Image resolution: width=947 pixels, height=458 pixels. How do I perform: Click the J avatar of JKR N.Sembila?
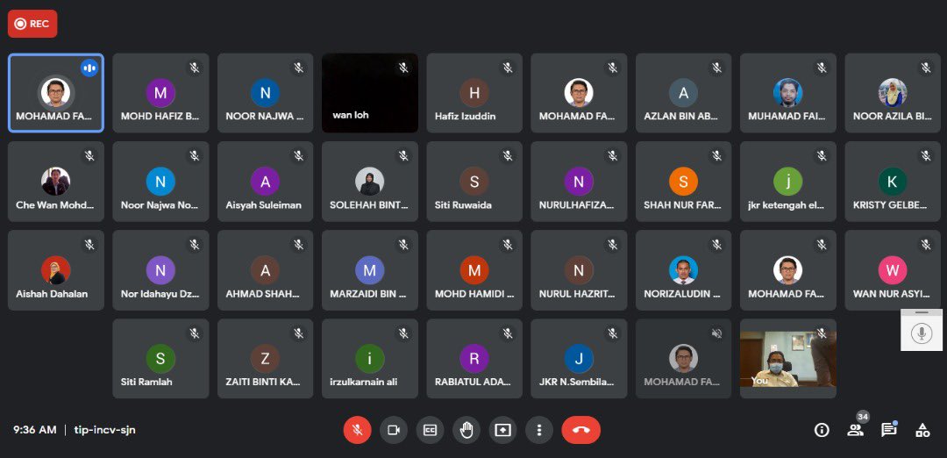(x=579, y=358)
